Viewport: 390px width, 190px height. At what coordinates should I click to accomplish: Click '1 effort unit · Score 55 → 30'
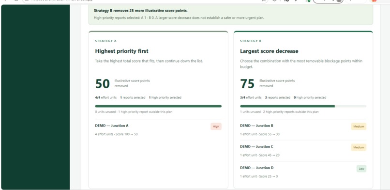[260, 134]
